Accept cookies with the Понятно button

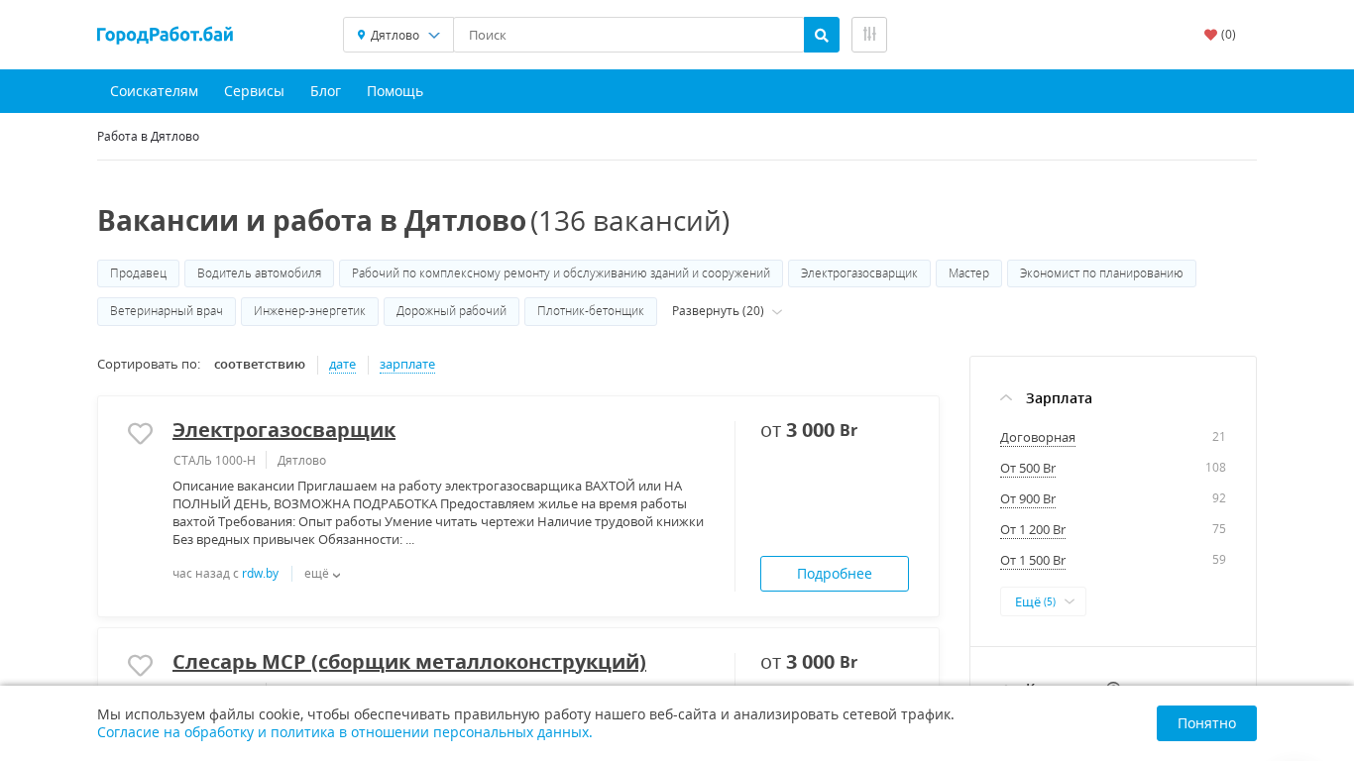pos(1205,723)
